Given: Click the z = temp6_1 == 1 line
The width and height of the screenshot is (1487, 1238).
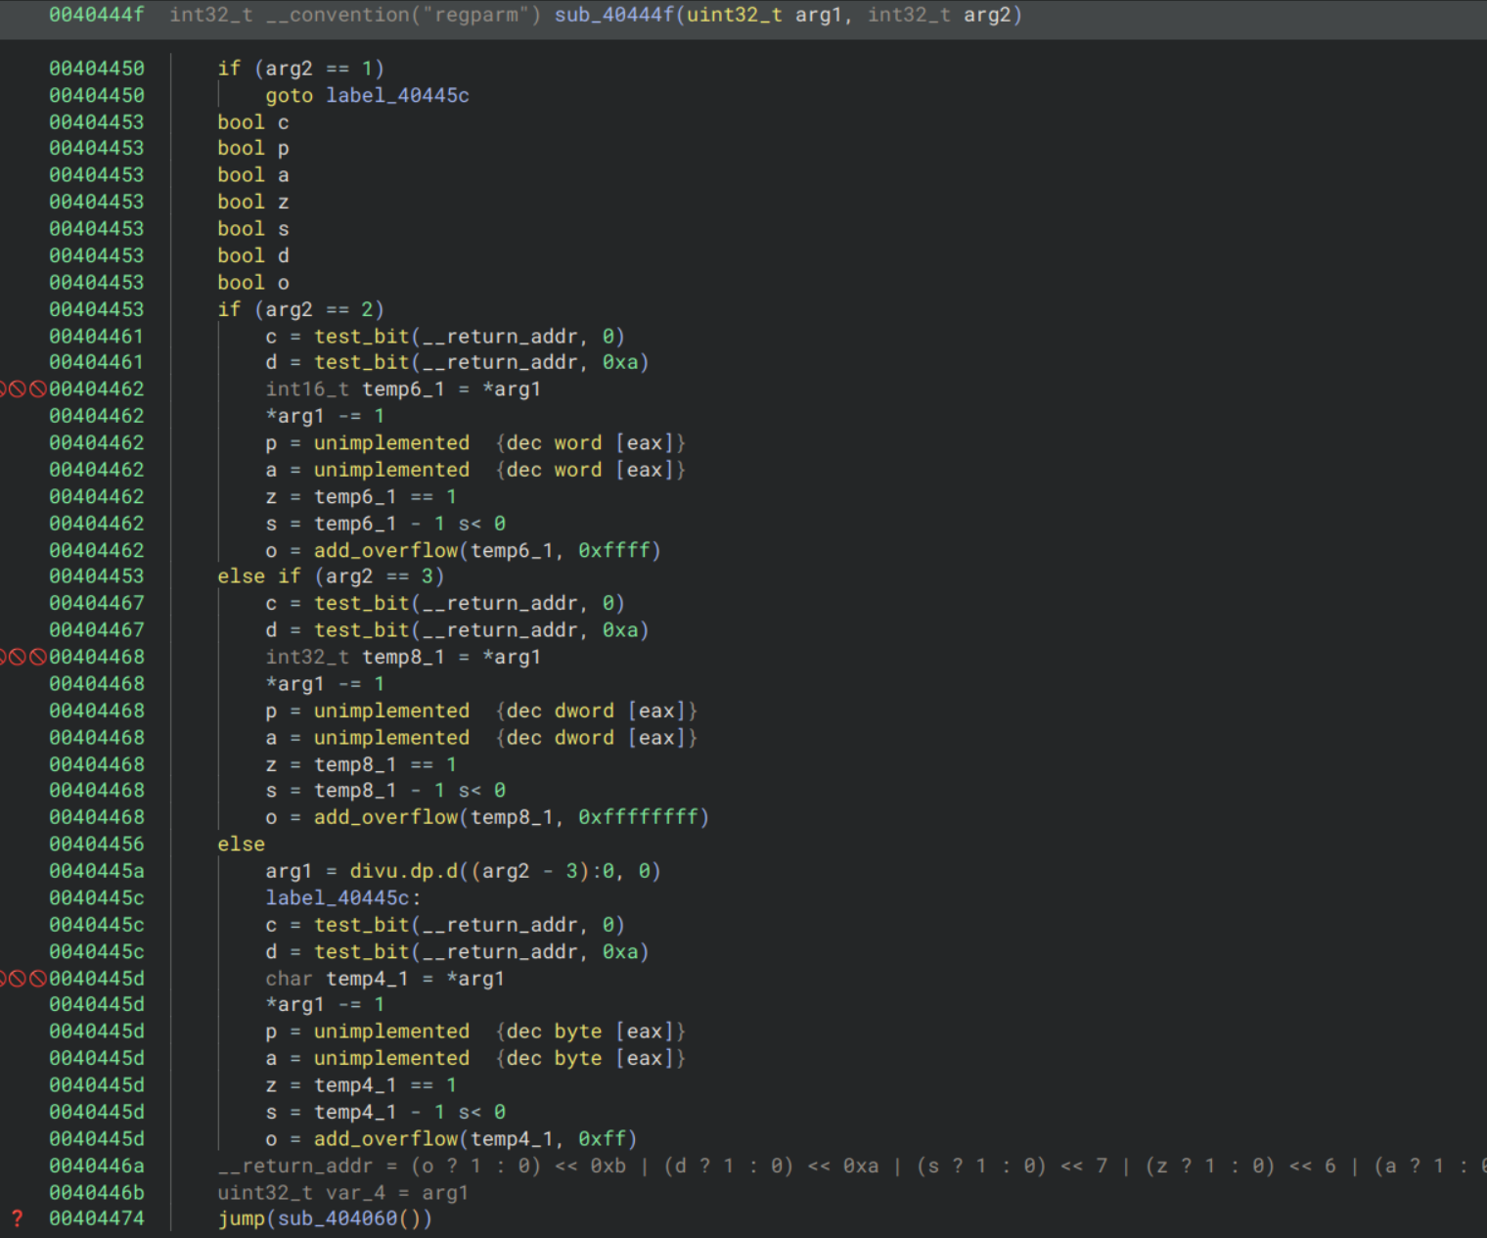Looking at the screenshot, I should pyautogui.click(x=361, y=496).
